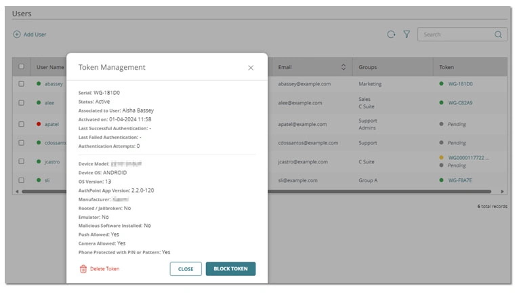Click the 6 total records text

click(x=492, y=206)
